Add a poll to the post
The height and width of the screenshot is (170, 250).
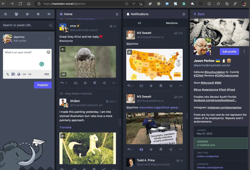(13, 74)
